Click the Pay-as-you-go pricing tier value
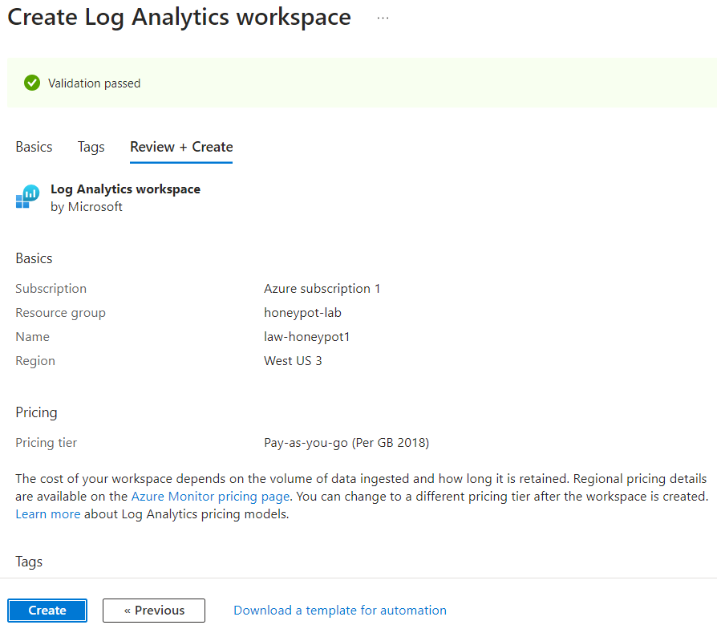 pos(346,442)
